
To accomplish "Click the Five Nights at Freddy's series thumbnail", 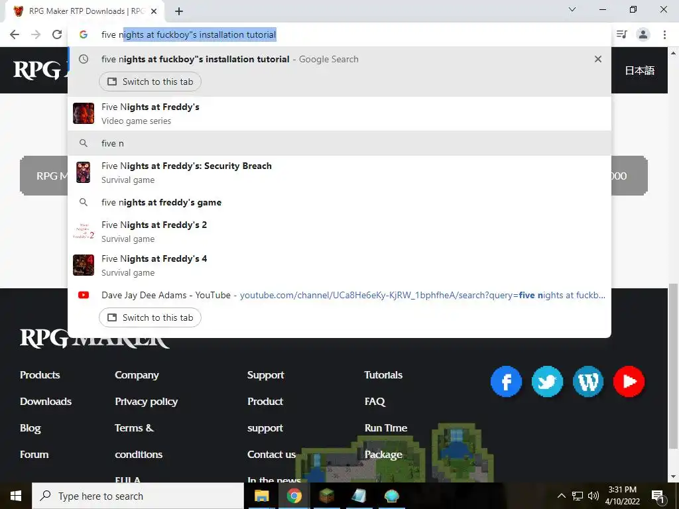I will (x=84, y=113).
